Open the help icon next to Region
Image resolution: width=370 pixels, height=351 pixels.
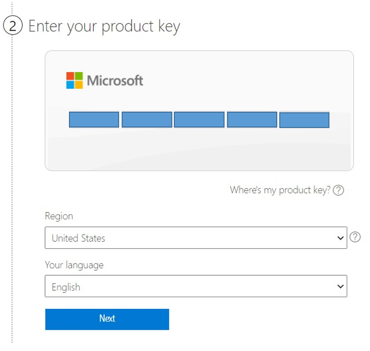pyautogui.click(x=355, y=237)
